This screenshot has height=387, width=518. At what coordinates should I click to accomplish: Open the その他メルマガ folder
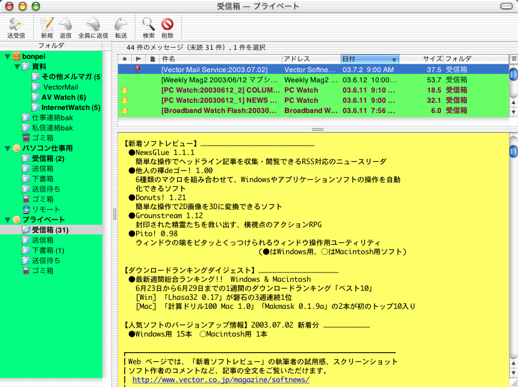click(x=66, y=77)
